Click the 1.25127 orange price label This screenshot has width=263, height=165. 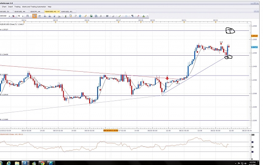254,36
